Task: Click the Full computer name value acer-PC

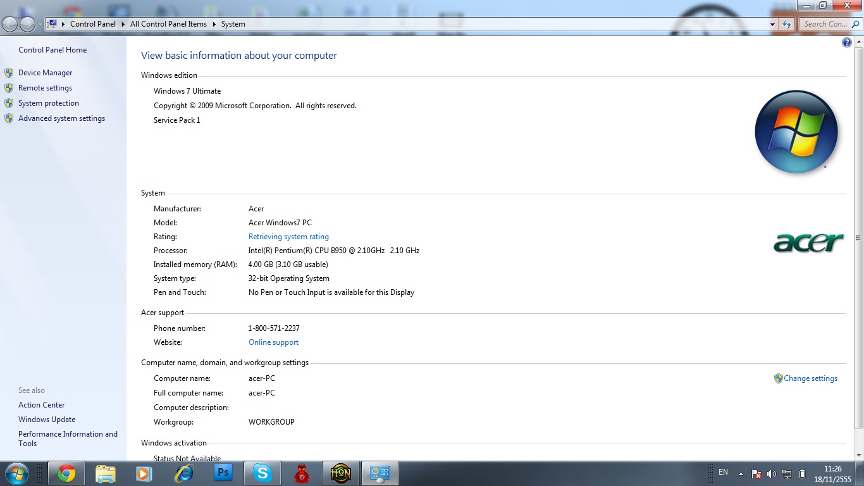Action: point(262,393)
